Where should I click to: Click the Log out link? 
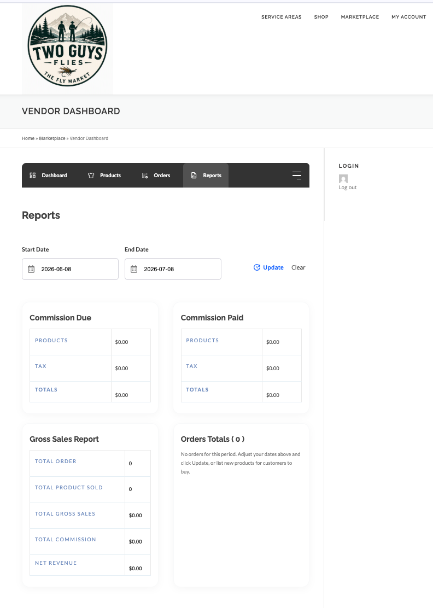[348, 188]
